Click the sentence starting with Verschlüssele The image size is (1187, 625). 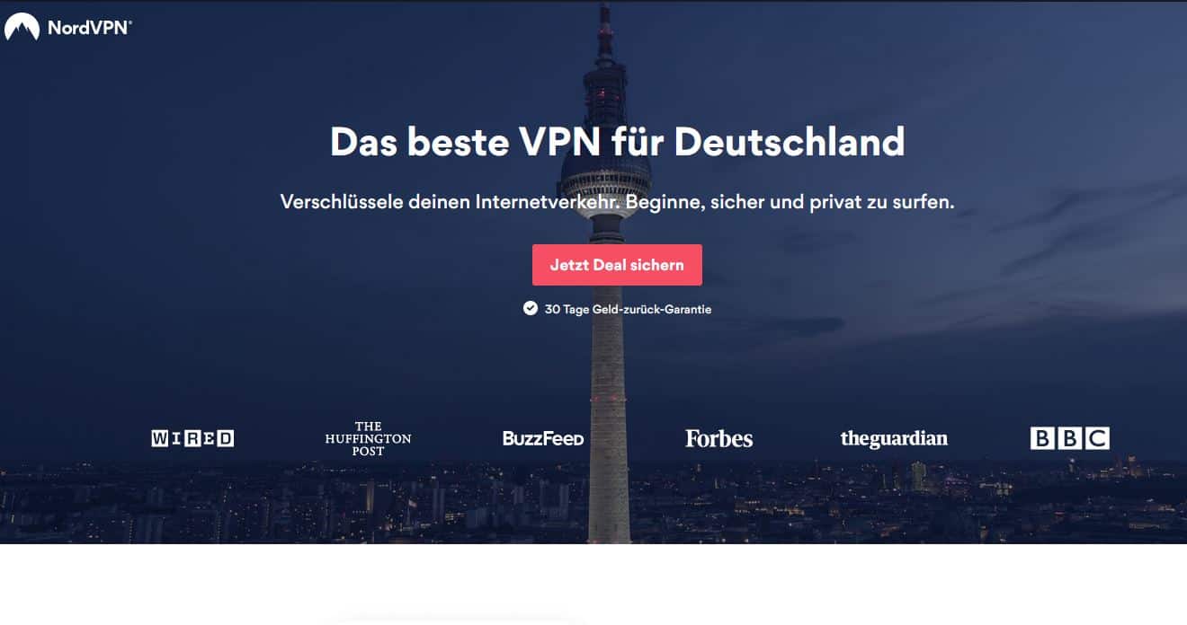pyautogui.click(x=451, y=202)
